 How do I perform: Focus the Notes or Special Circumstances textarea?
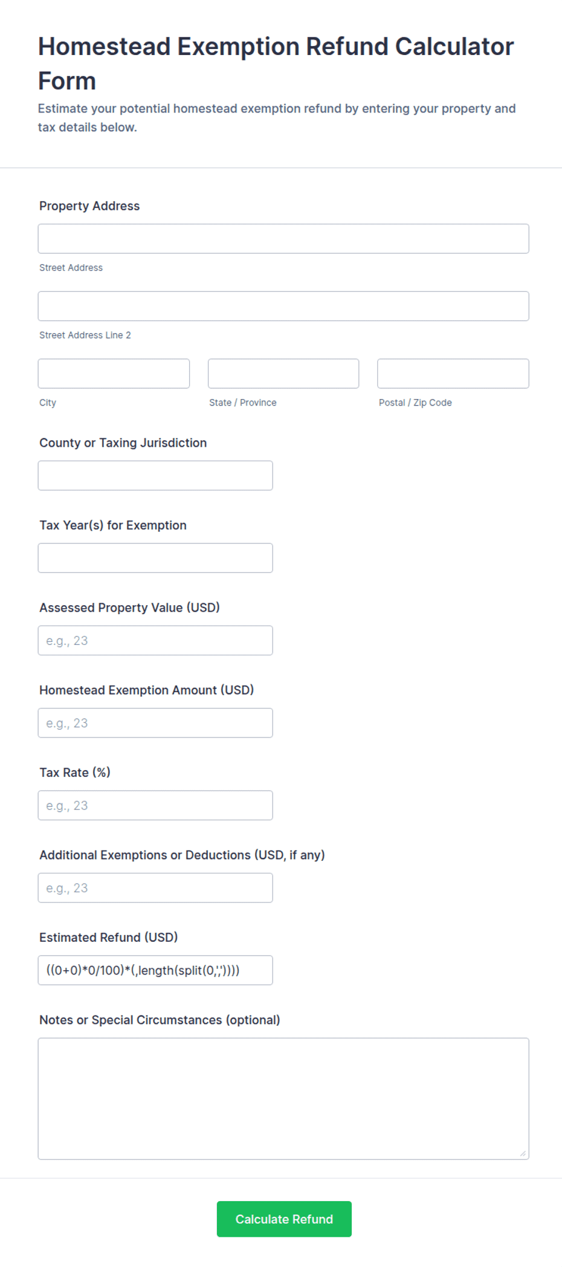pyautogui.click(x=283, y=1099)
